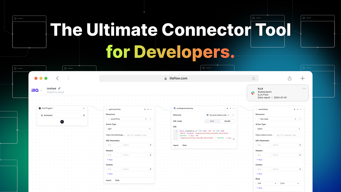Open more options for newRegisterYesterday node
The height and width of the screenshot is (192, 341).
[x=234, y=108]
